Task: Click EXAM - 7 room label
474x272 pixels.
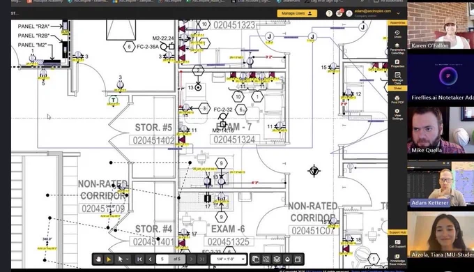Action: click(x=234, y=127)
